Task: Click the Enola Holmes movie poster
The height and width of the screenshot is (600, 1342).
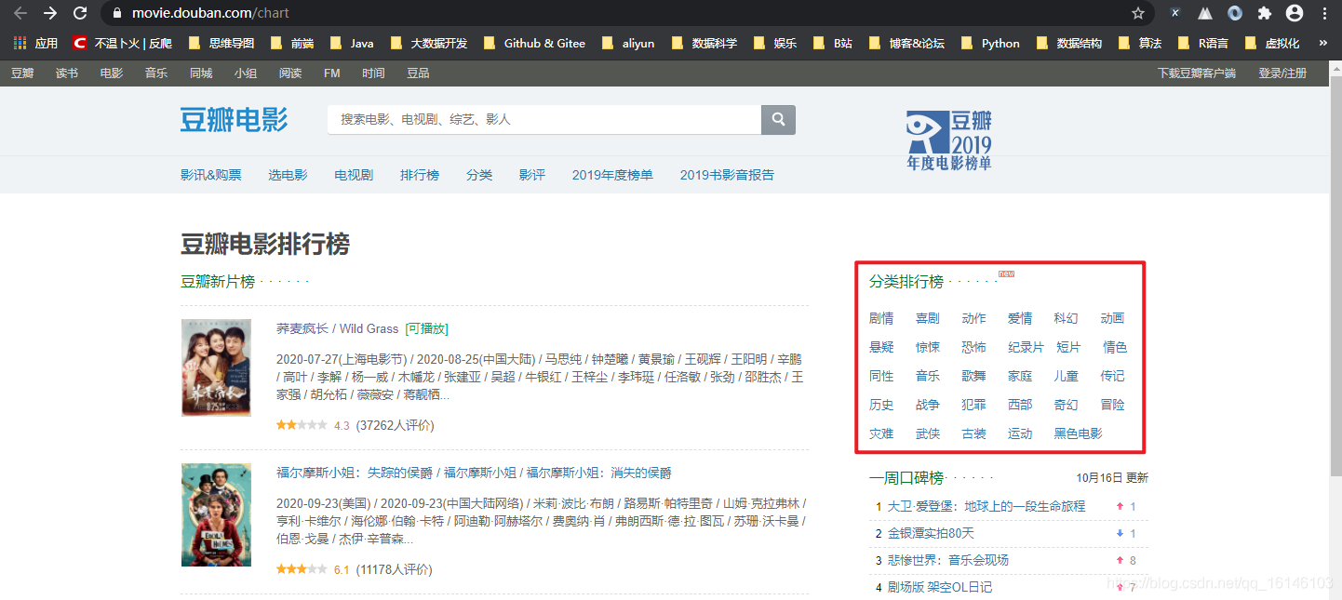Action: [216, 514]
